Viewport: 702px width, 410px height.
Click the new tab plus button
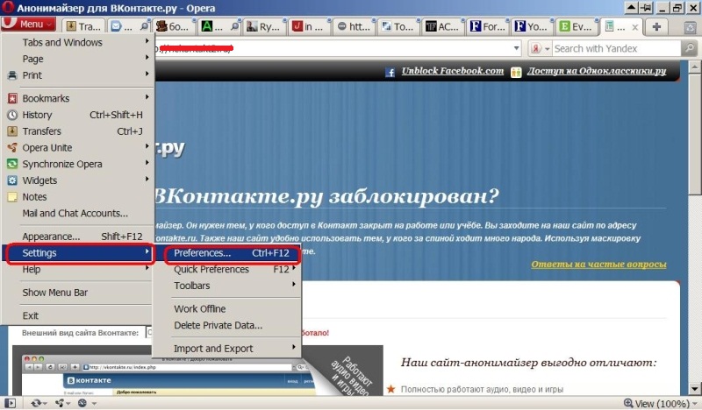655,26
